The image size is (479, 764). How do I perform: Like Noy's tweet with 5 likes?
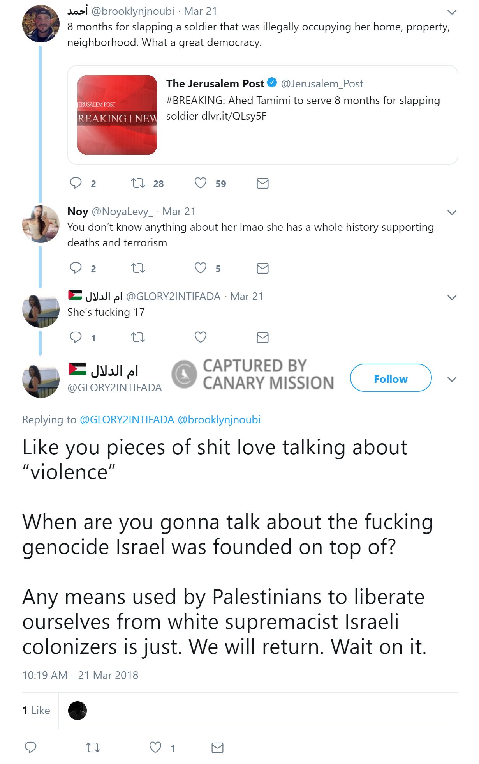point(201,268)
